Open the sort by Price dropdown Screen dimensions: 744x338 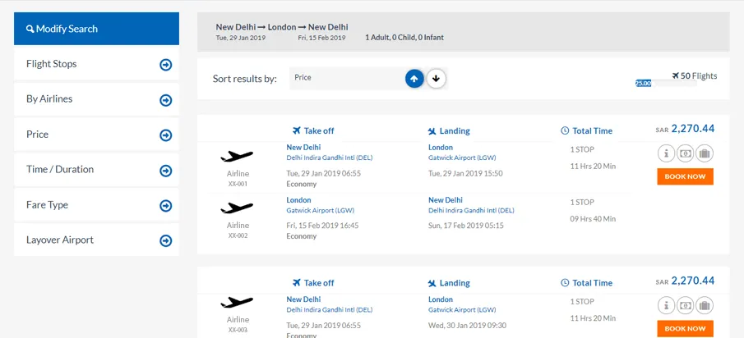(x=347, y=78)
